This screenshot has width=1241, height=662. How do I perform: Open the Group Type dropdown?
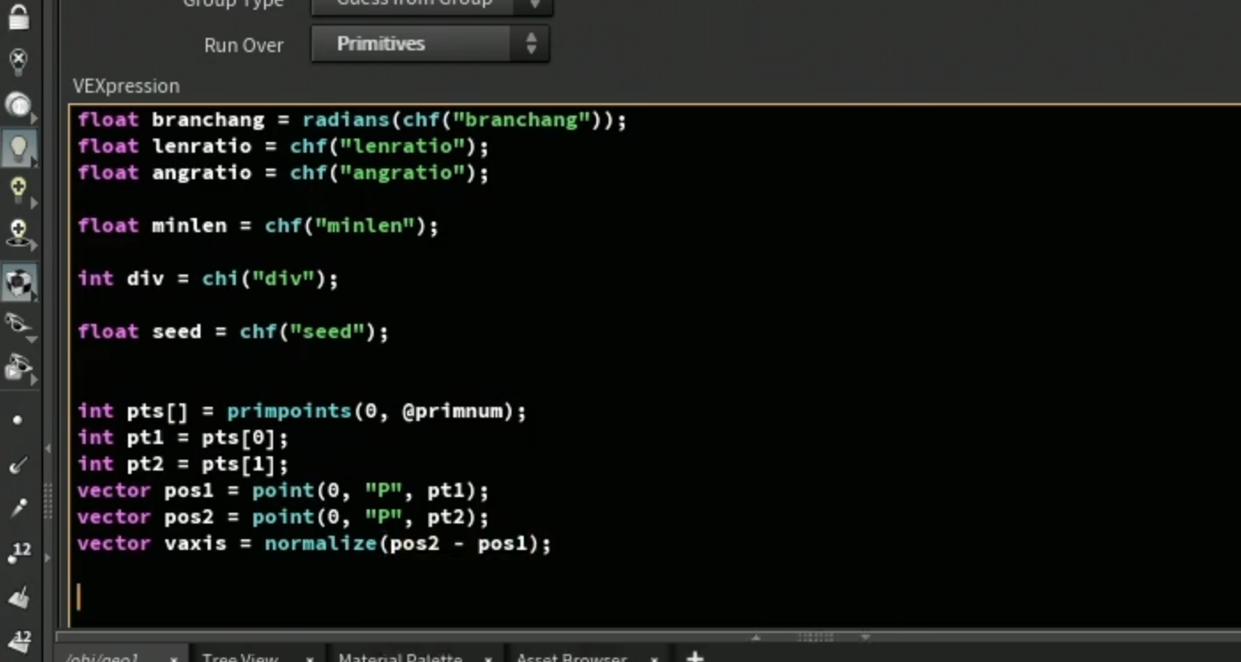point(432,5)
